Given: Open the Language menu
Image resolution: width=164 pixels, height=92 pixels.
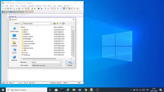Looking at the screenshot, I should click(31, 6).
